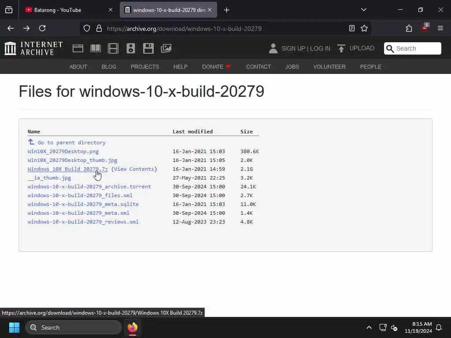451x338 pixels.
Task: Open __ia_thumb.jpg file
Action: 49,178
